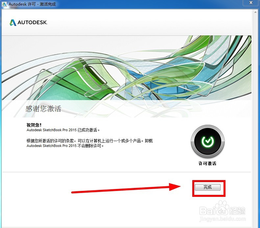Click the window title 'Autodesk 许可 - 激活完成'
This screenshot has height=228, width=260.
32,4
